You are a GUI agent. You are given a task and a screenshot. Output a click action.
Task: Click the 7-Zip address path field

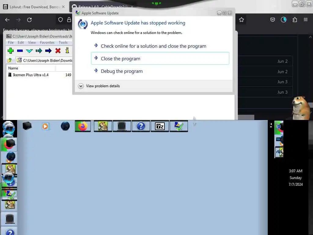coord(44,60)
